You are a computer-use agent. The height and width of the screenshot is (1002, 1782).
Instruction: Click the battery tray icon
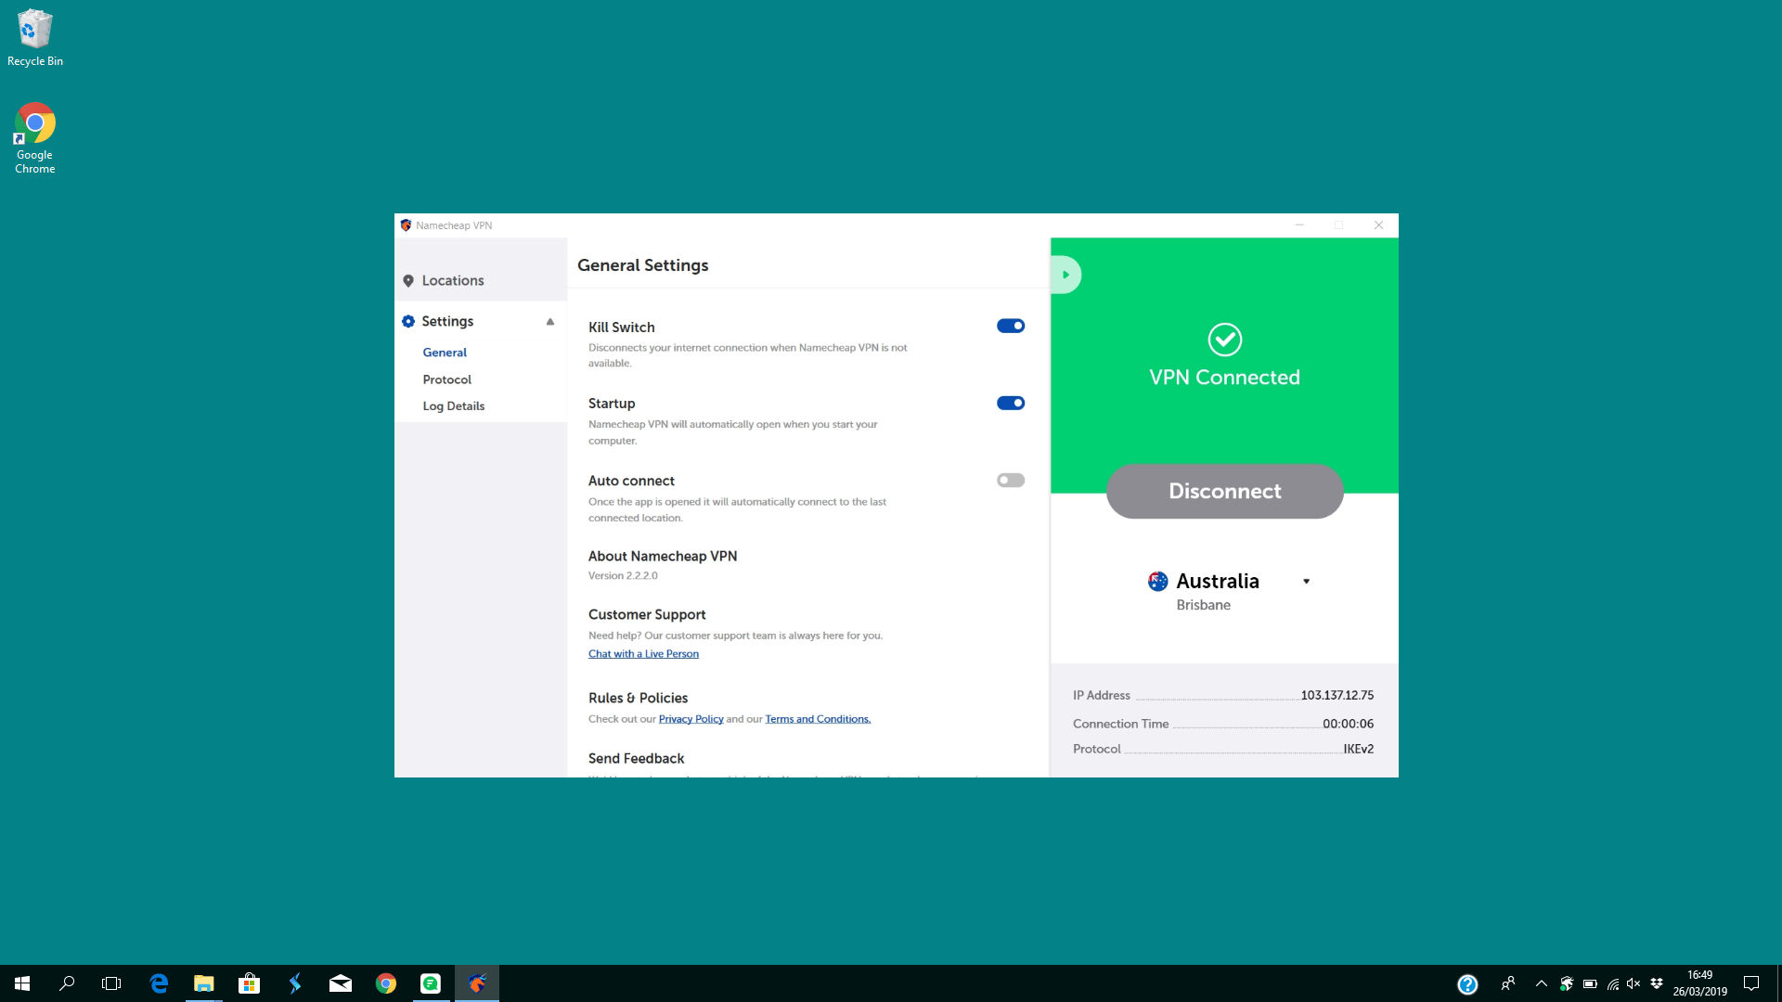1590,983
